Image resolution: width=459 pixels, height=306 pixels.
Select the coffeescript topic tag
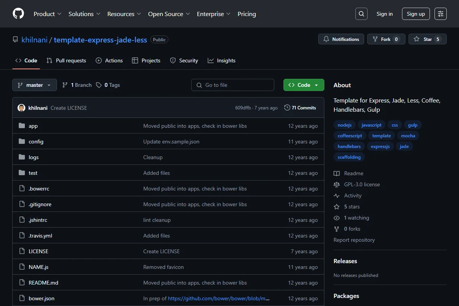[x=350, y=135]
